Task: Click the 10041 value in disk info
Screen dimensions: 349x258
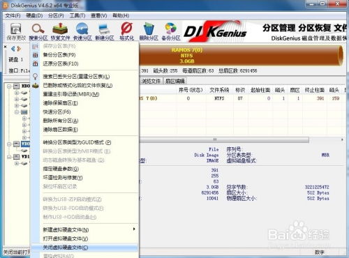Action: point(212,199)
